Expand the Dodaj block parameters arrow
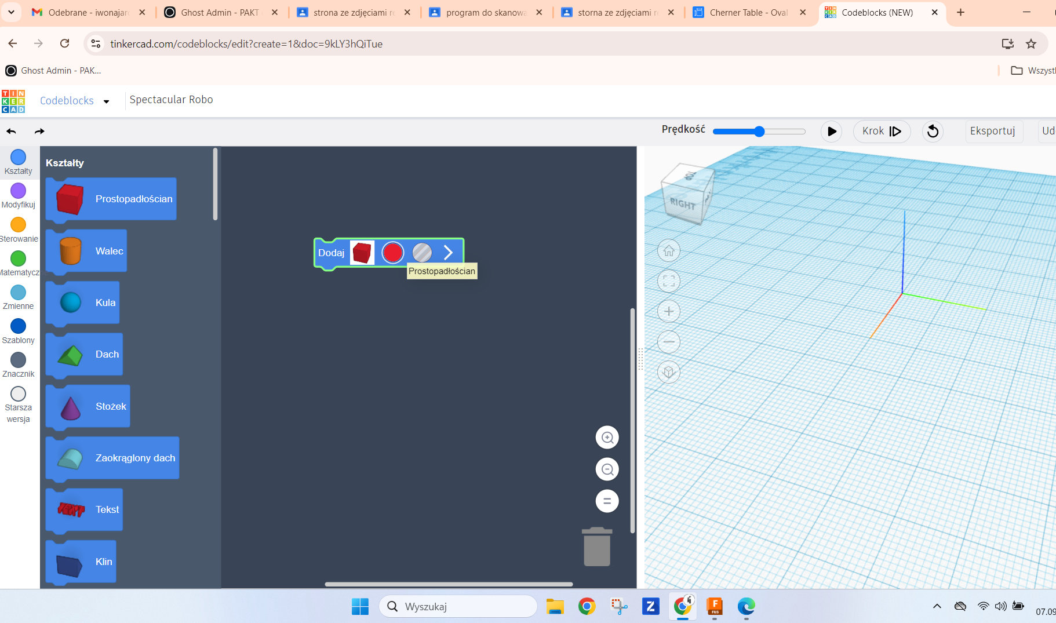This screenshot has width=1056, height=623. point(448,253)
